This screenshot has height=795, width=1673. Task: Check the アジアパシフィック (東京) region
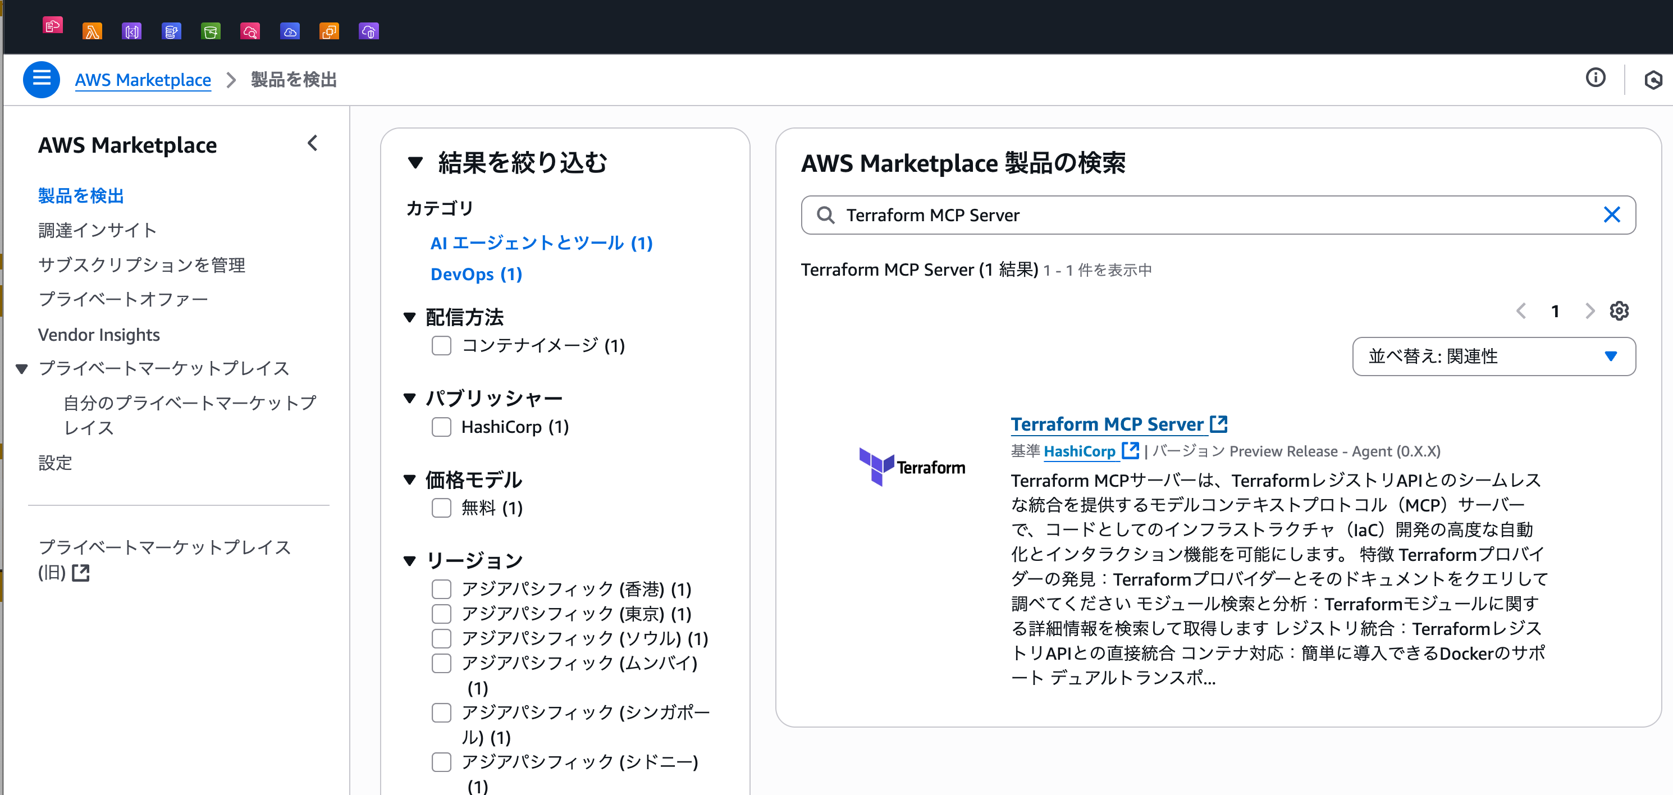pos(442,614)
